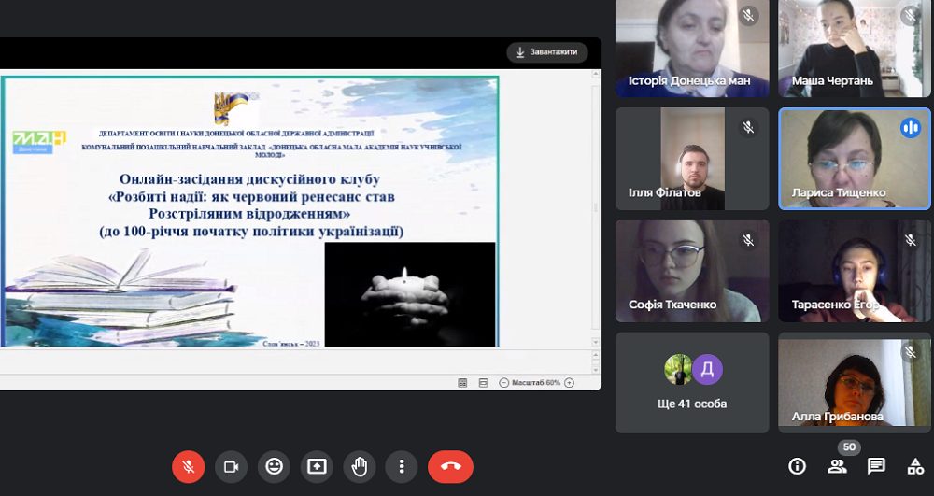The image size is (934, 496).
Task: Open the meeting details info icon
Action: 797,466
